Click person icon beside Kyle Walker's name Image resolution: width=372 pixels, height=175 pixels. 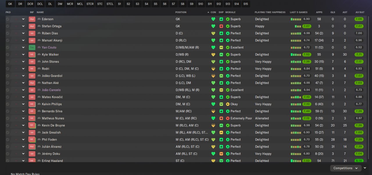(39, 55)
